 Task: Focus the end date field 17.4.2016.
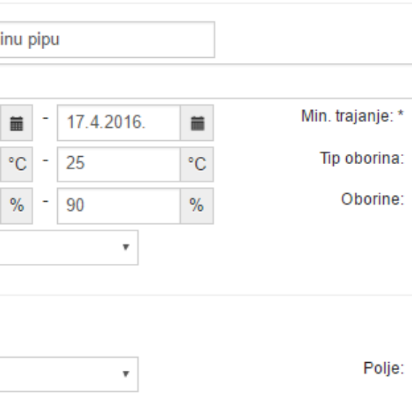pos(119,123)
